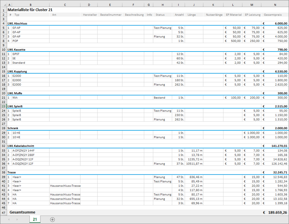
Task: Click the 'LWL Kupplung' section heading
Action: [x=17, y=71]
